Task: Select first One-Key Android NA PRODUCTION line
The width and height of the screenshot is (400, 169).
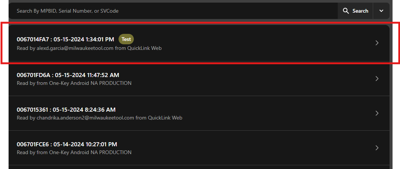Action: coord(74,83)
